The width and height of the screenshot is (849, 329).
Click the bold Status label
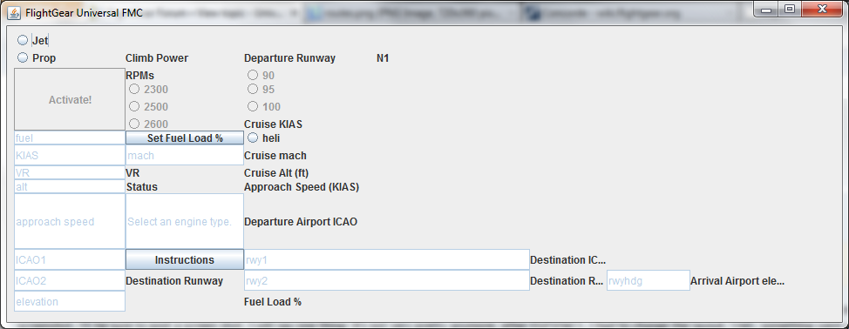pos(142,187)
